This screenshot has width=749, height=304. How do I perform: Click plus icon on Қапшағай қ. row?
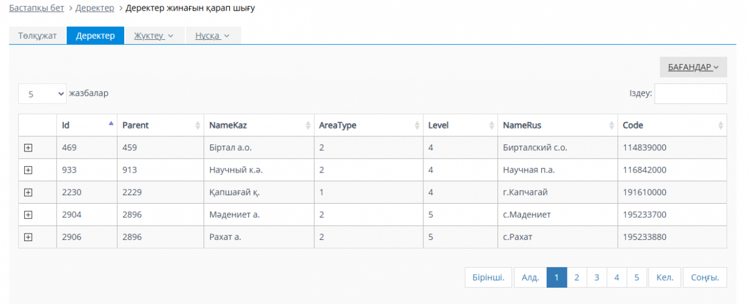28,192
